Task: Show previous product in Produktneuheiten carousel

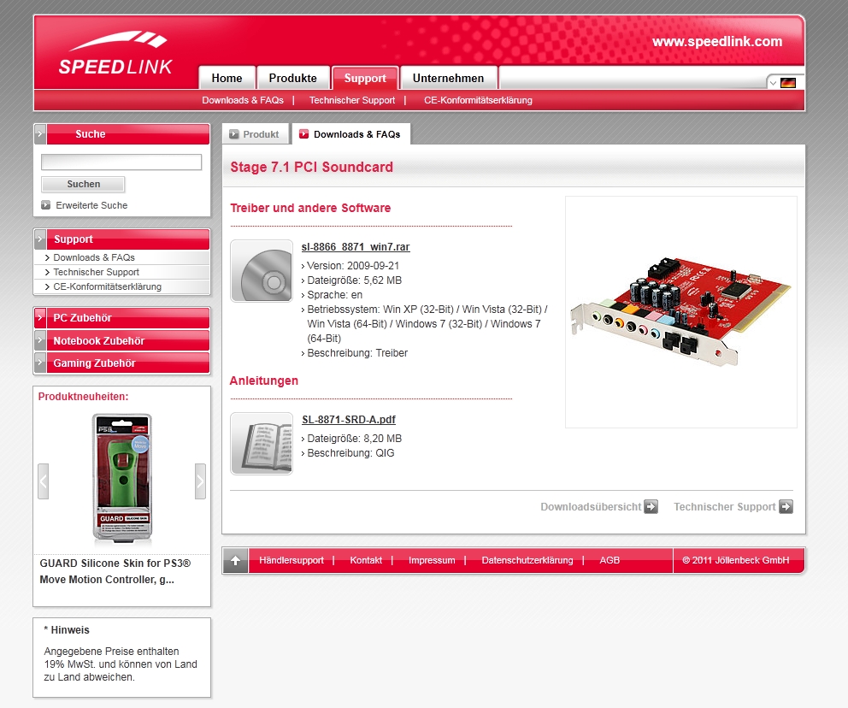Action: (x=44, y=481)
